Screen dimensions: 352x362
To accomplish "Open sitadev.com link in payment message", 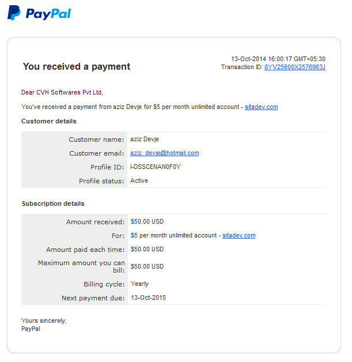I will pos(261,107).
